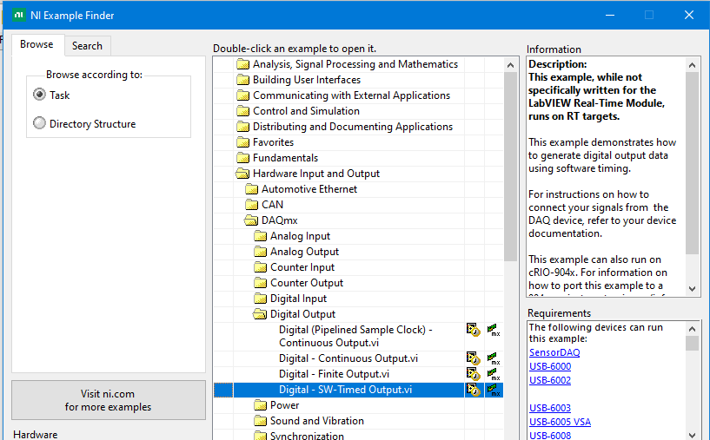Click the folder icon beside Favorites

tap(243, 142)
